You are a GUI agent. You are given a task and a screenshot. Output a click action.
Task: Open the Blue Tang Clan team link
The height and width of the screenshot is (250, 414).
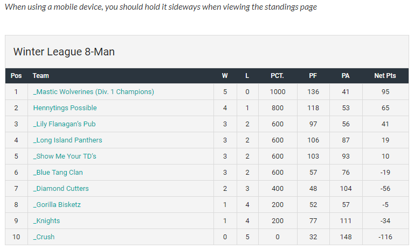[58, 173]
